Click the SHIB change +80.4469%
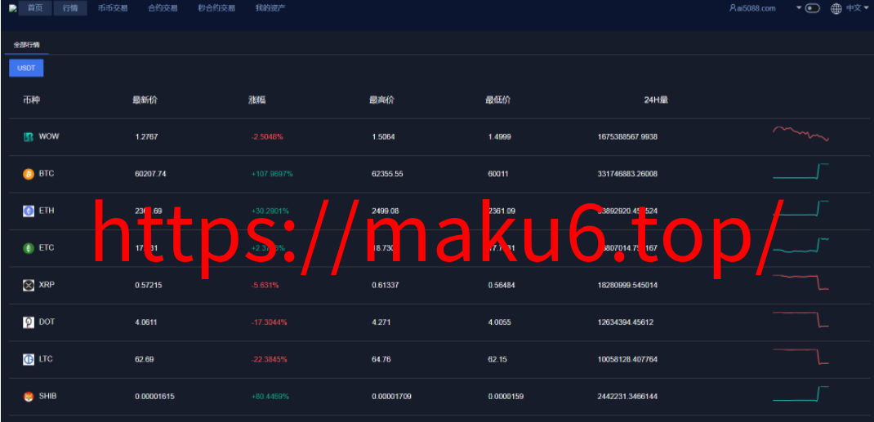The width and height of the screenshot is (874, 422). [270, 397]
